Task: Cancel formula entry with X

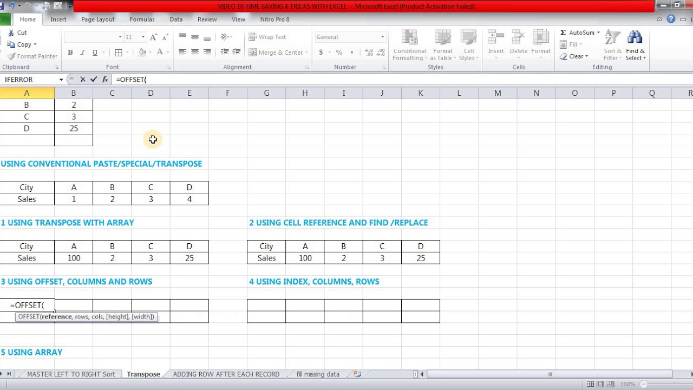Action: click(x=82, y=79)
